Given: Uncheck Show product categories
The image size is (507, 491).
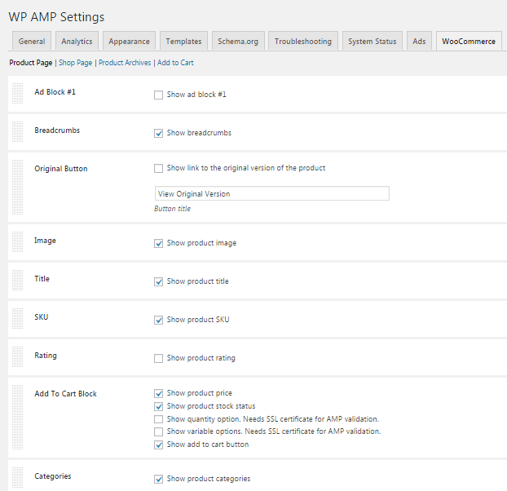Looking at the screenshot, I should (x=158, y=479).
